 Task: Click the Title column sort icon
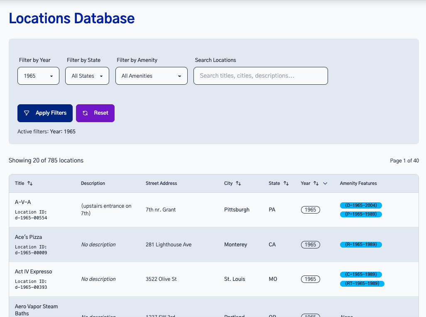coord(30,183)
